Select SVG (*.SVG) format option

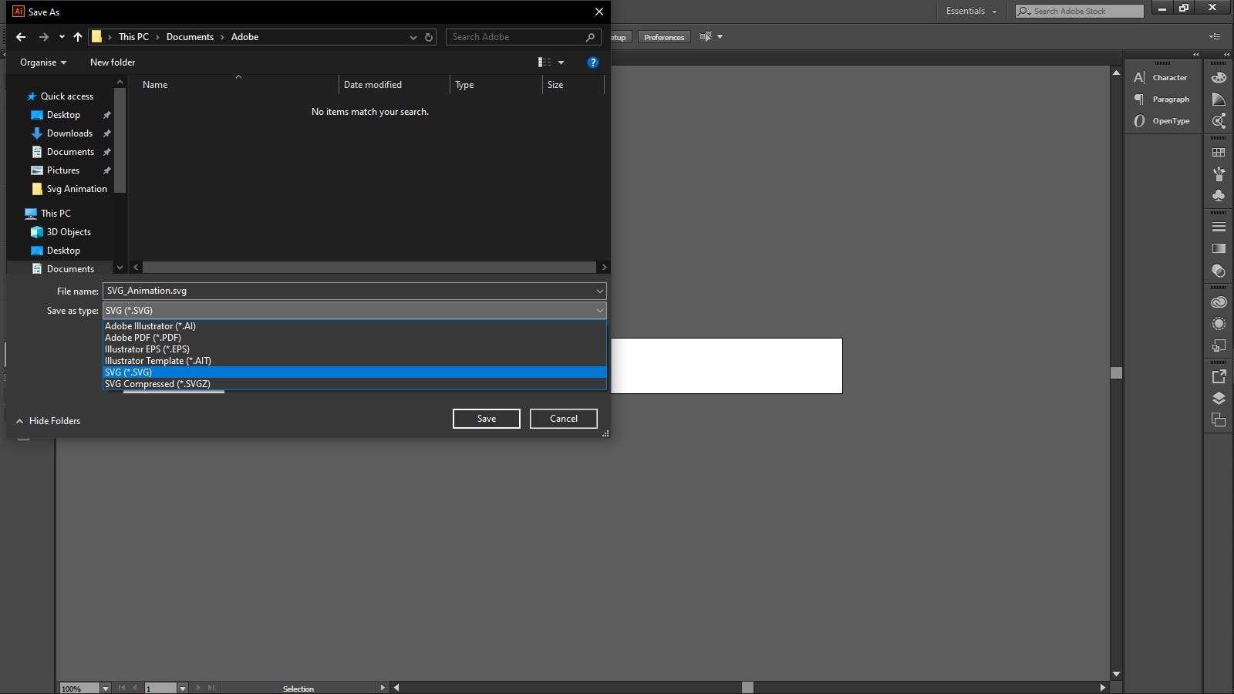[x=355, y=372]
